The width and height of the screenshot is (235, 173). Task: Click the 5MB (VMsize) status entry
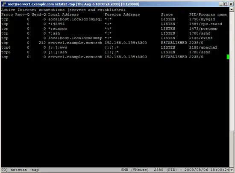pos(135,170)
